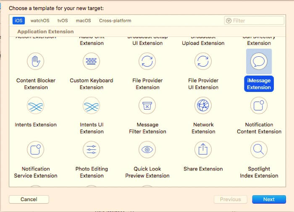
Task: Select the File Provider Extension sync icon
Action: [147, 61]
